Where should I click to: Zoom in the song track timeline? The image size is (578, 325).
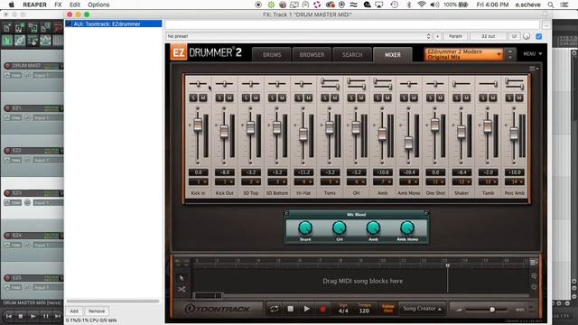(x=534, y=275)
